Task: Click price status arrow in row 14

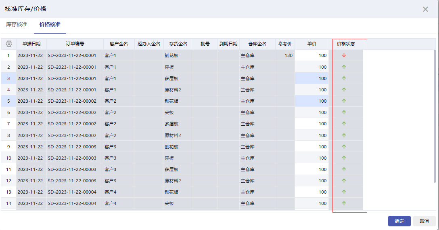Action: pyautogui.click(x=344, y=203)
